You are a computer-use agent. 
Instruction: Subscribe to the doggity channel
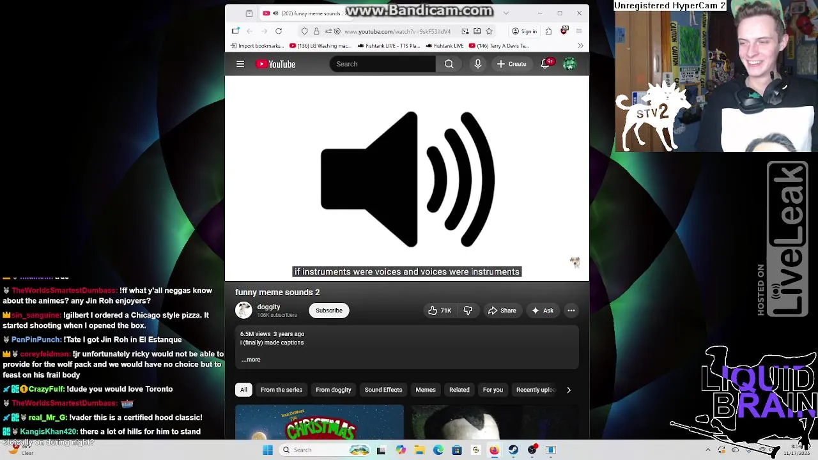coord(329,310)
